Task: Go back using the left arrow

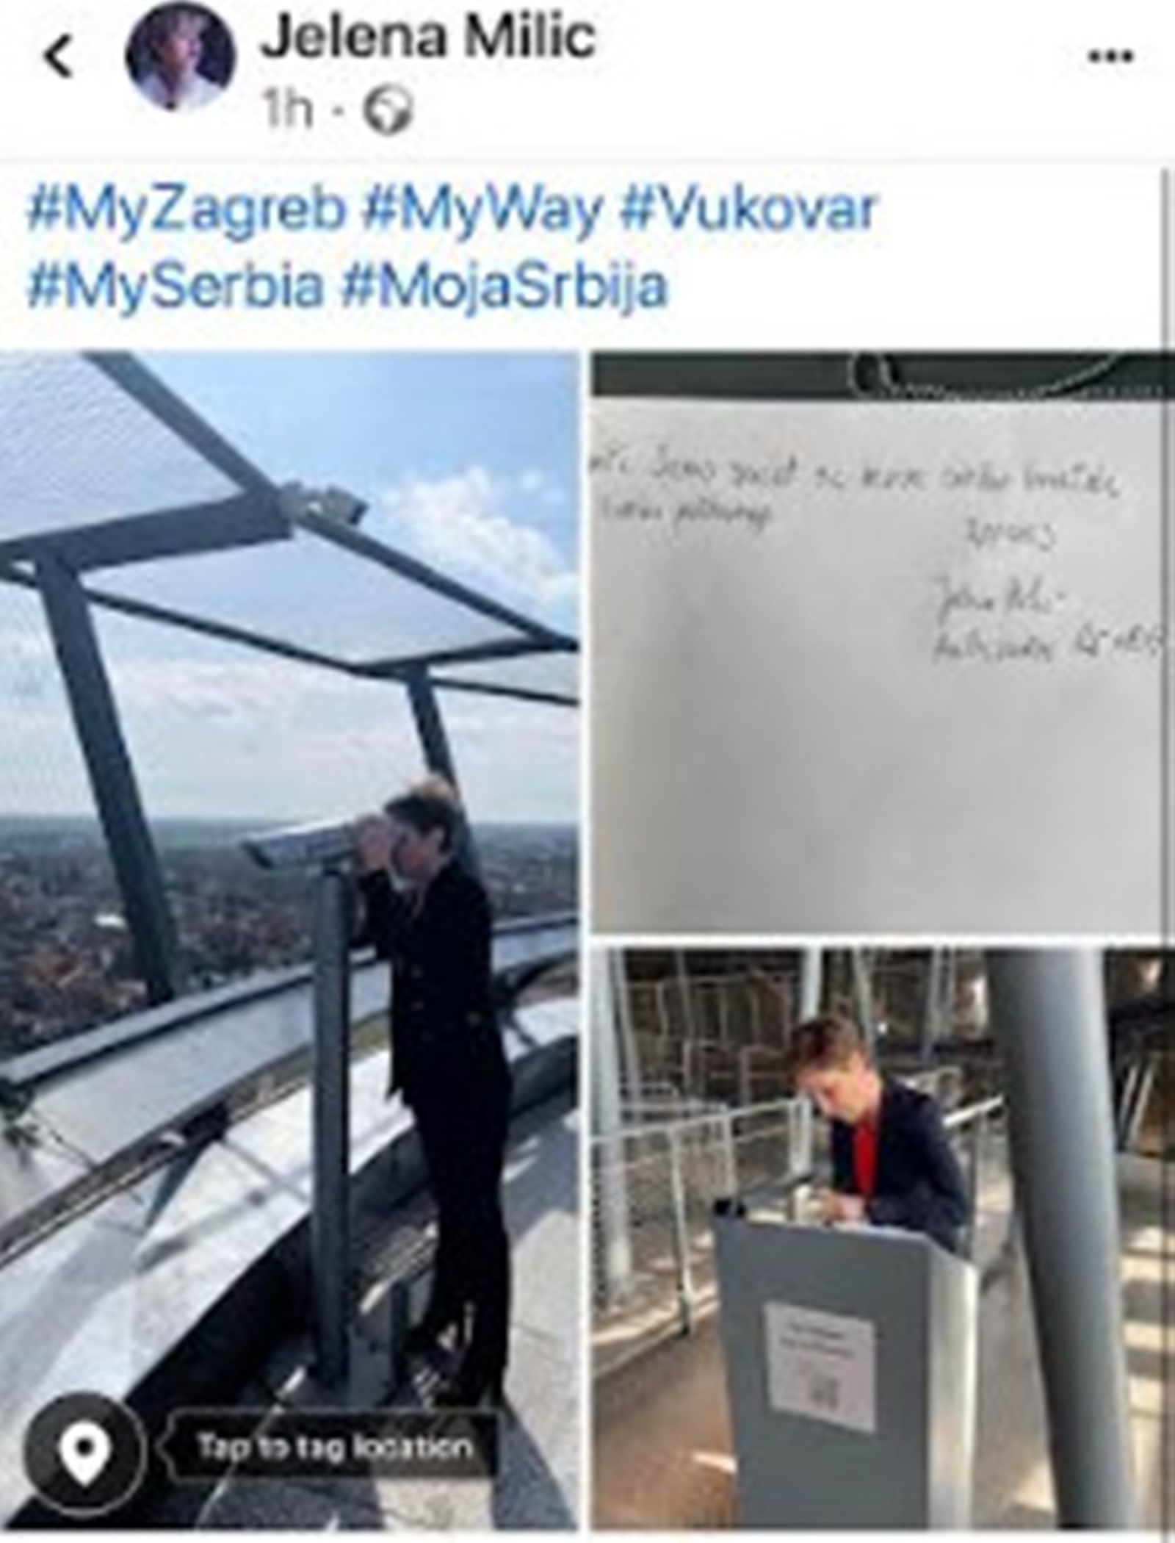Action: click(x=59, y=56)
